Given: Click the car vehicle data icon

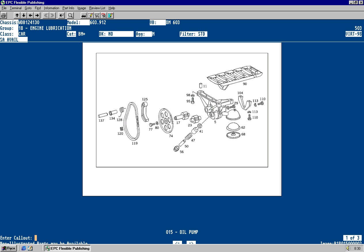Looking at the screenshot, I should pyautogui.click(x=84, y=15).
